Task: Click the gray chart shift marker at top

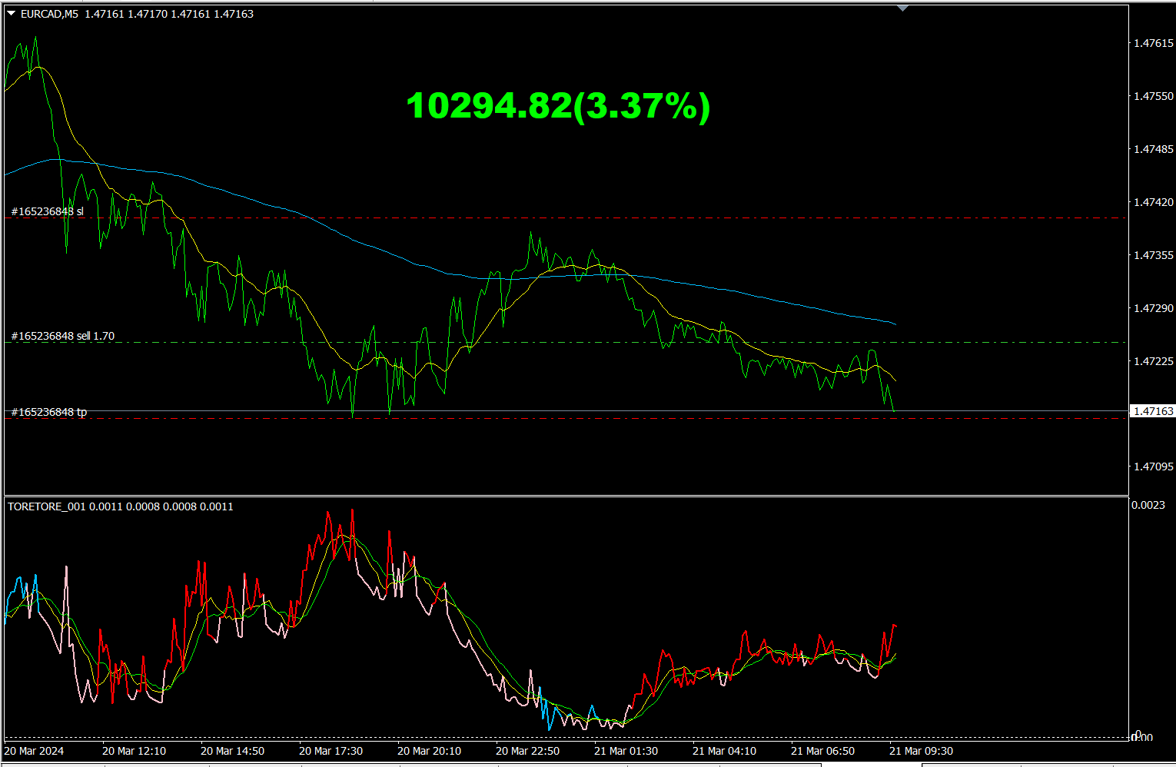Action: point(903,8)
